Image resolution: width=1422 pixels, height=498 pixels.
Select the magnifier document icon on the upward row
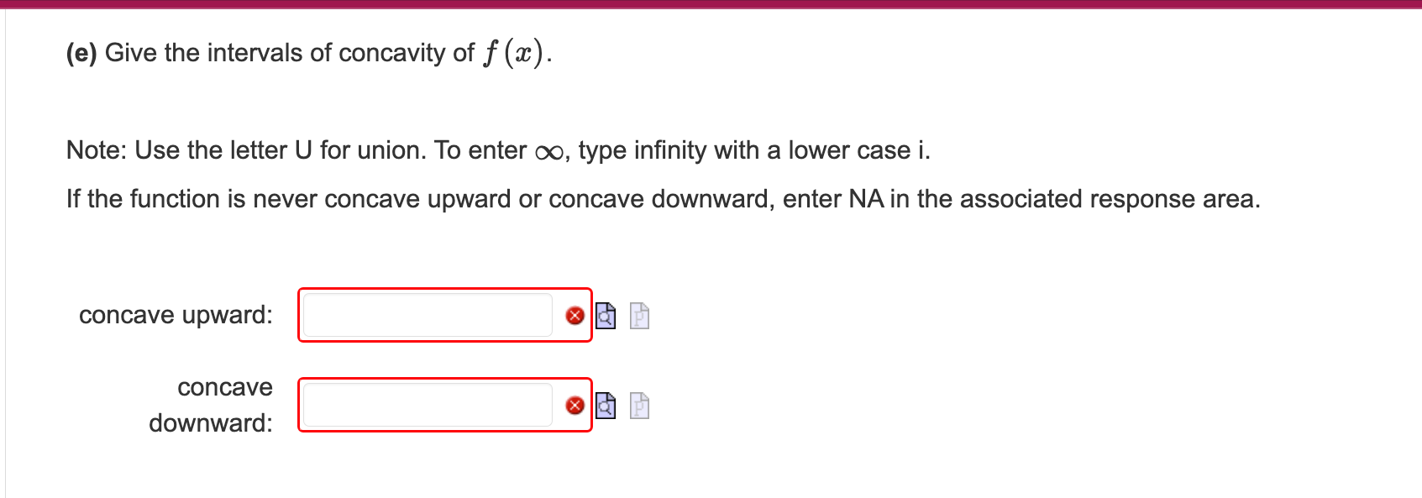606,317
